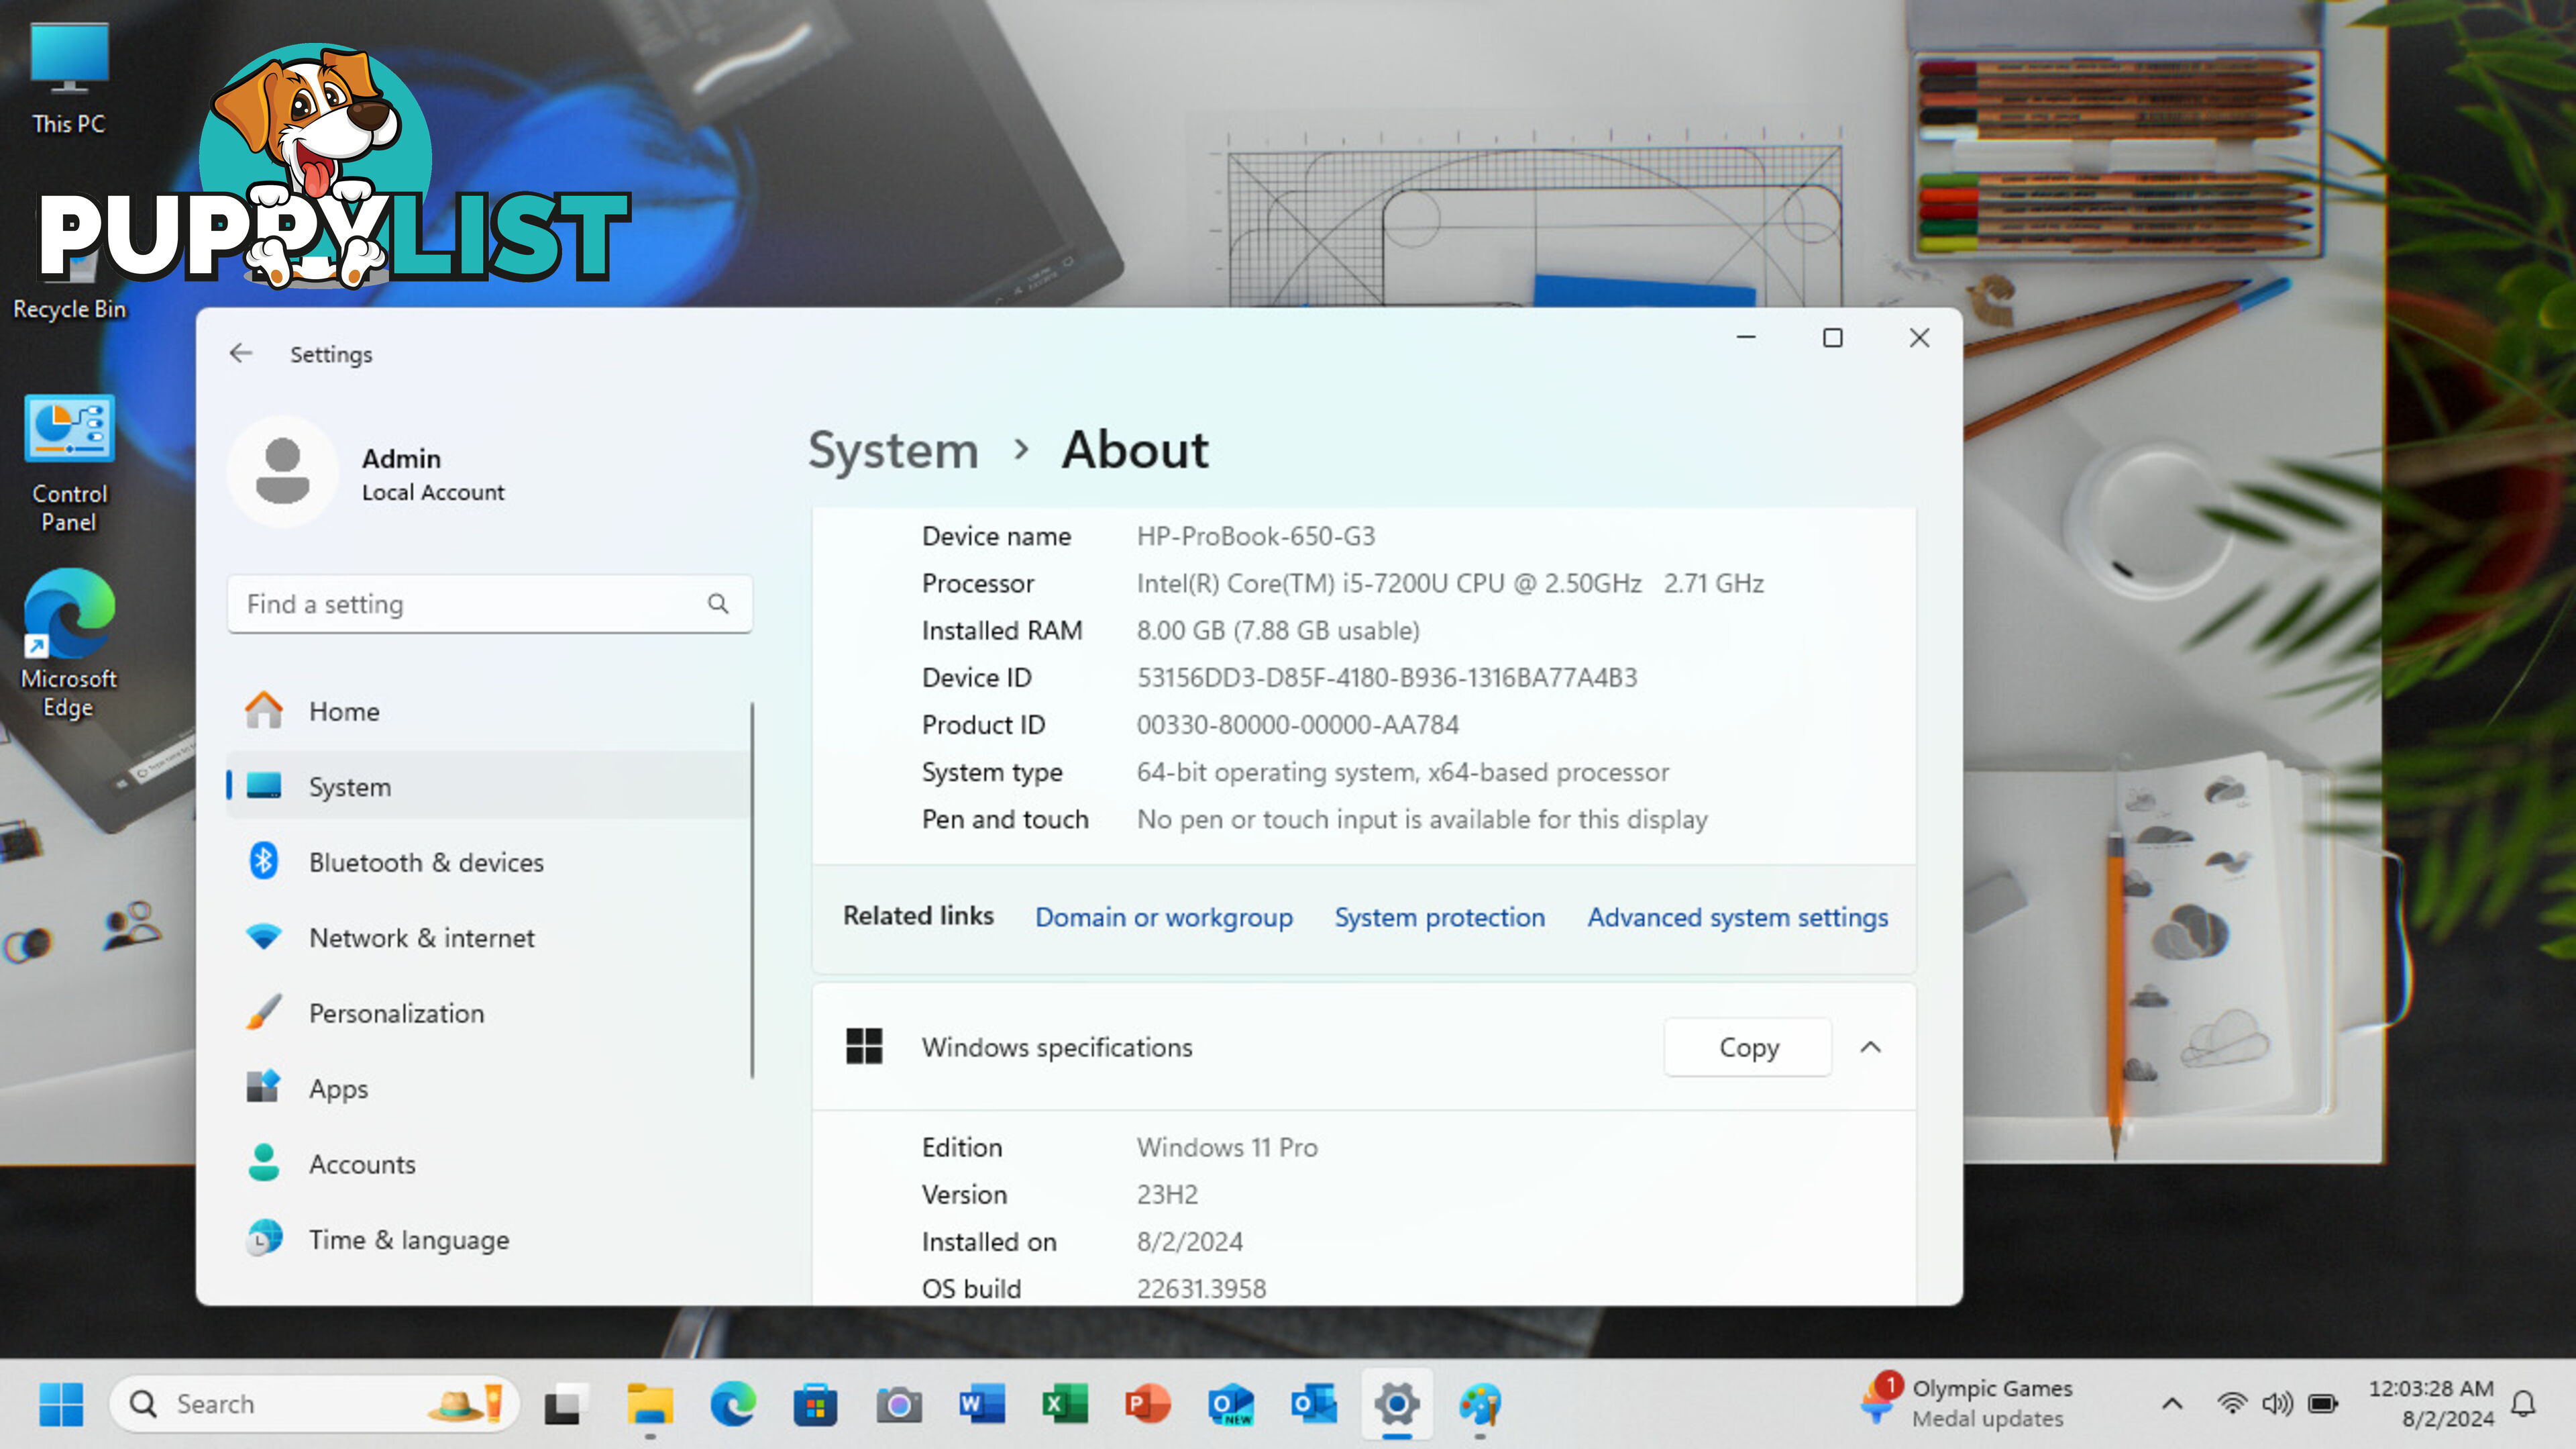The width and height of the screenshot is (2576, 1449).
Task: Click the battery tray icon
Action: point(2322,1404)
